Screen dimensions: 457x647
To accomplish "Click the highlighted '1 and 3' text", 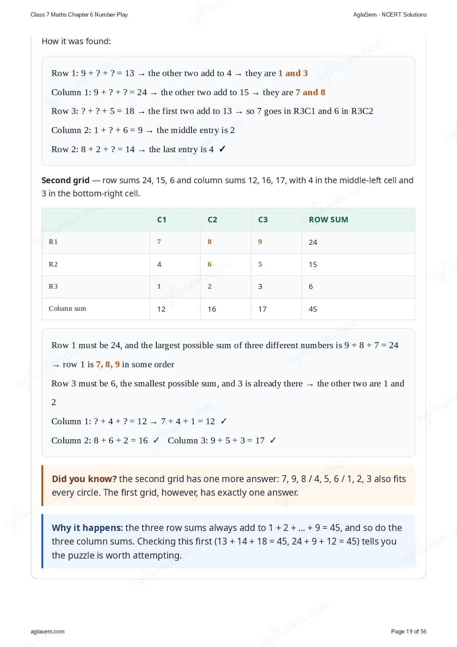I will [293, 73].
